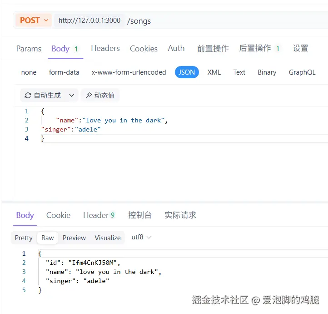
Task: Select the form-data body type
Action: click(64, 72)
